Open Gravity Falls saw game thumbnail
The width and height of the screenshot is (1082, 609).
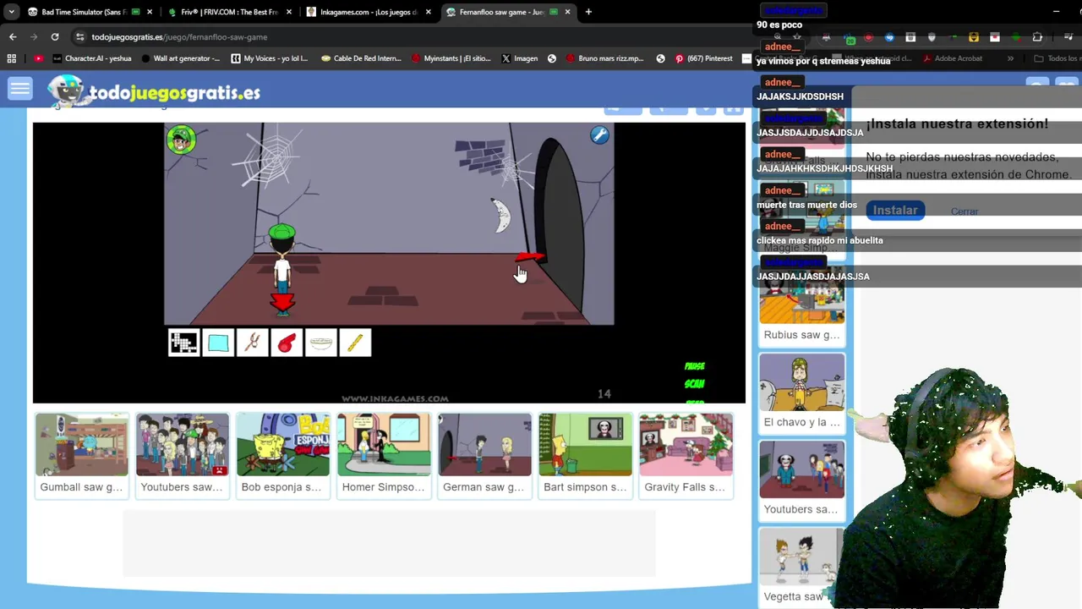point(686,454)
